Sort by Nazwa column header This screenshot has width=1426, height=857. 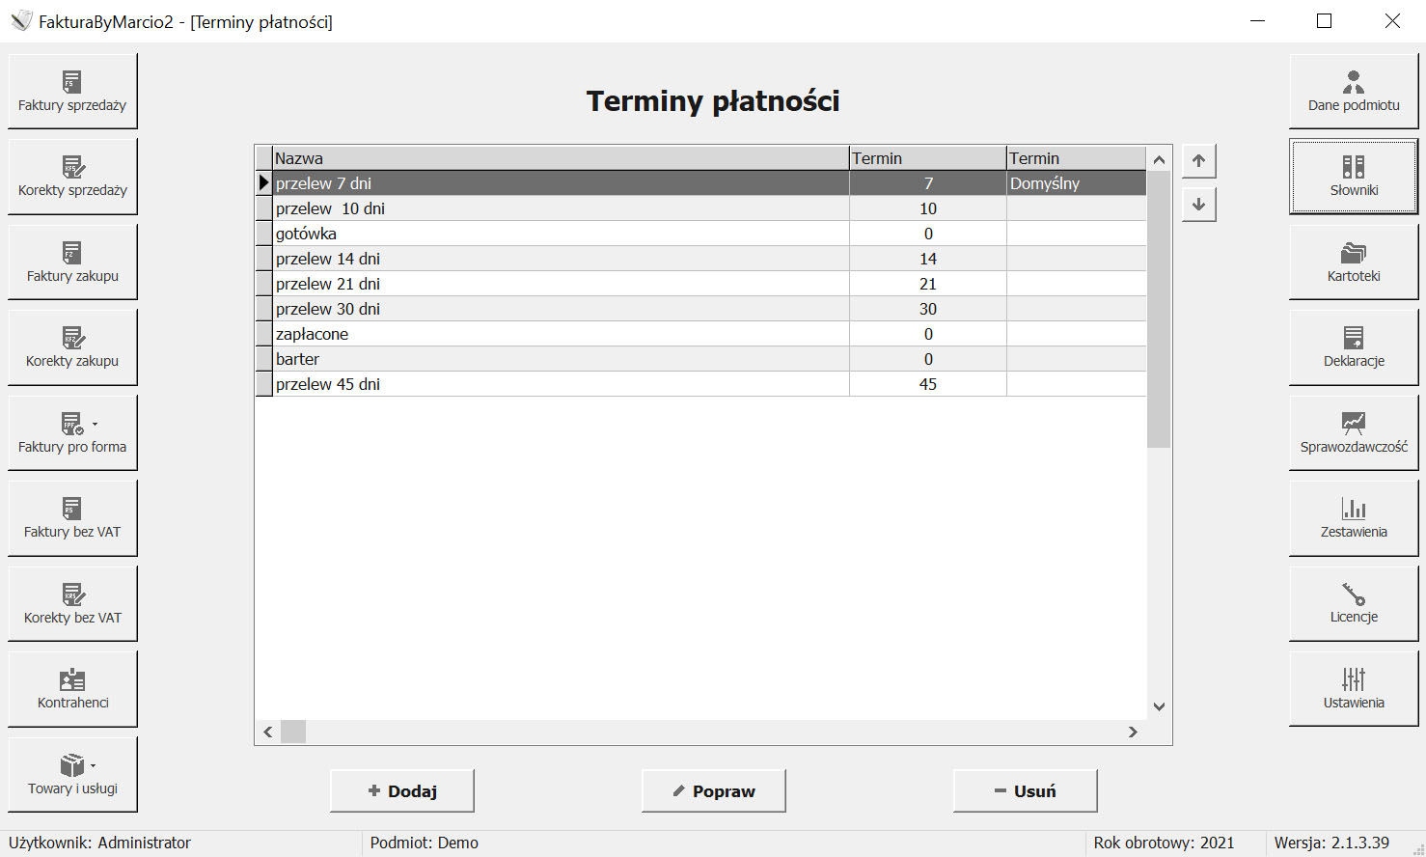tap(561, 158)
